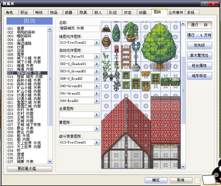Toggle passability on cypress tree base tile

click(116, 37)
